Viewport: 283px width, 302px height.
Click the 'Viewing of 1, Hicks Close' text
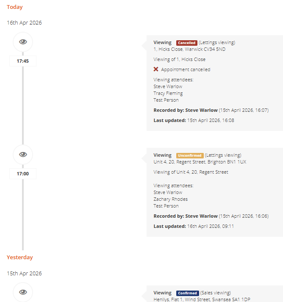click(179, 59)
